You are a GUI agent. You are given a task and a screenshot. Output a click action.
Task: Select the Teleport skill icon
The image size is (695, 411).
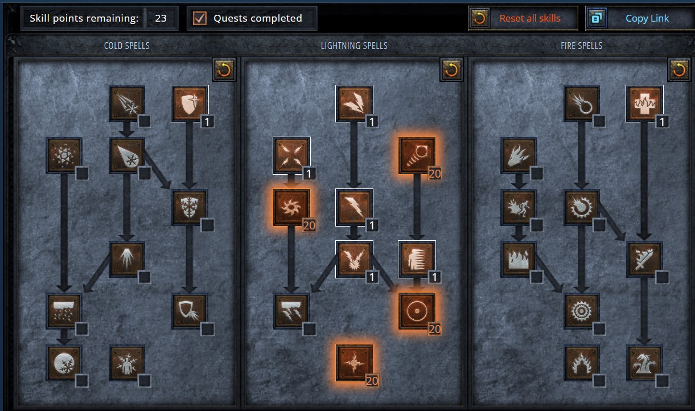[417, 259]
